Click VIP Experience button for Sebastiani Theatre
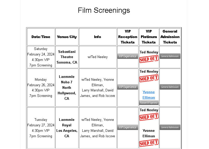Image resolution: width=209 pixels, height=149 pixels. pos(127,56)
